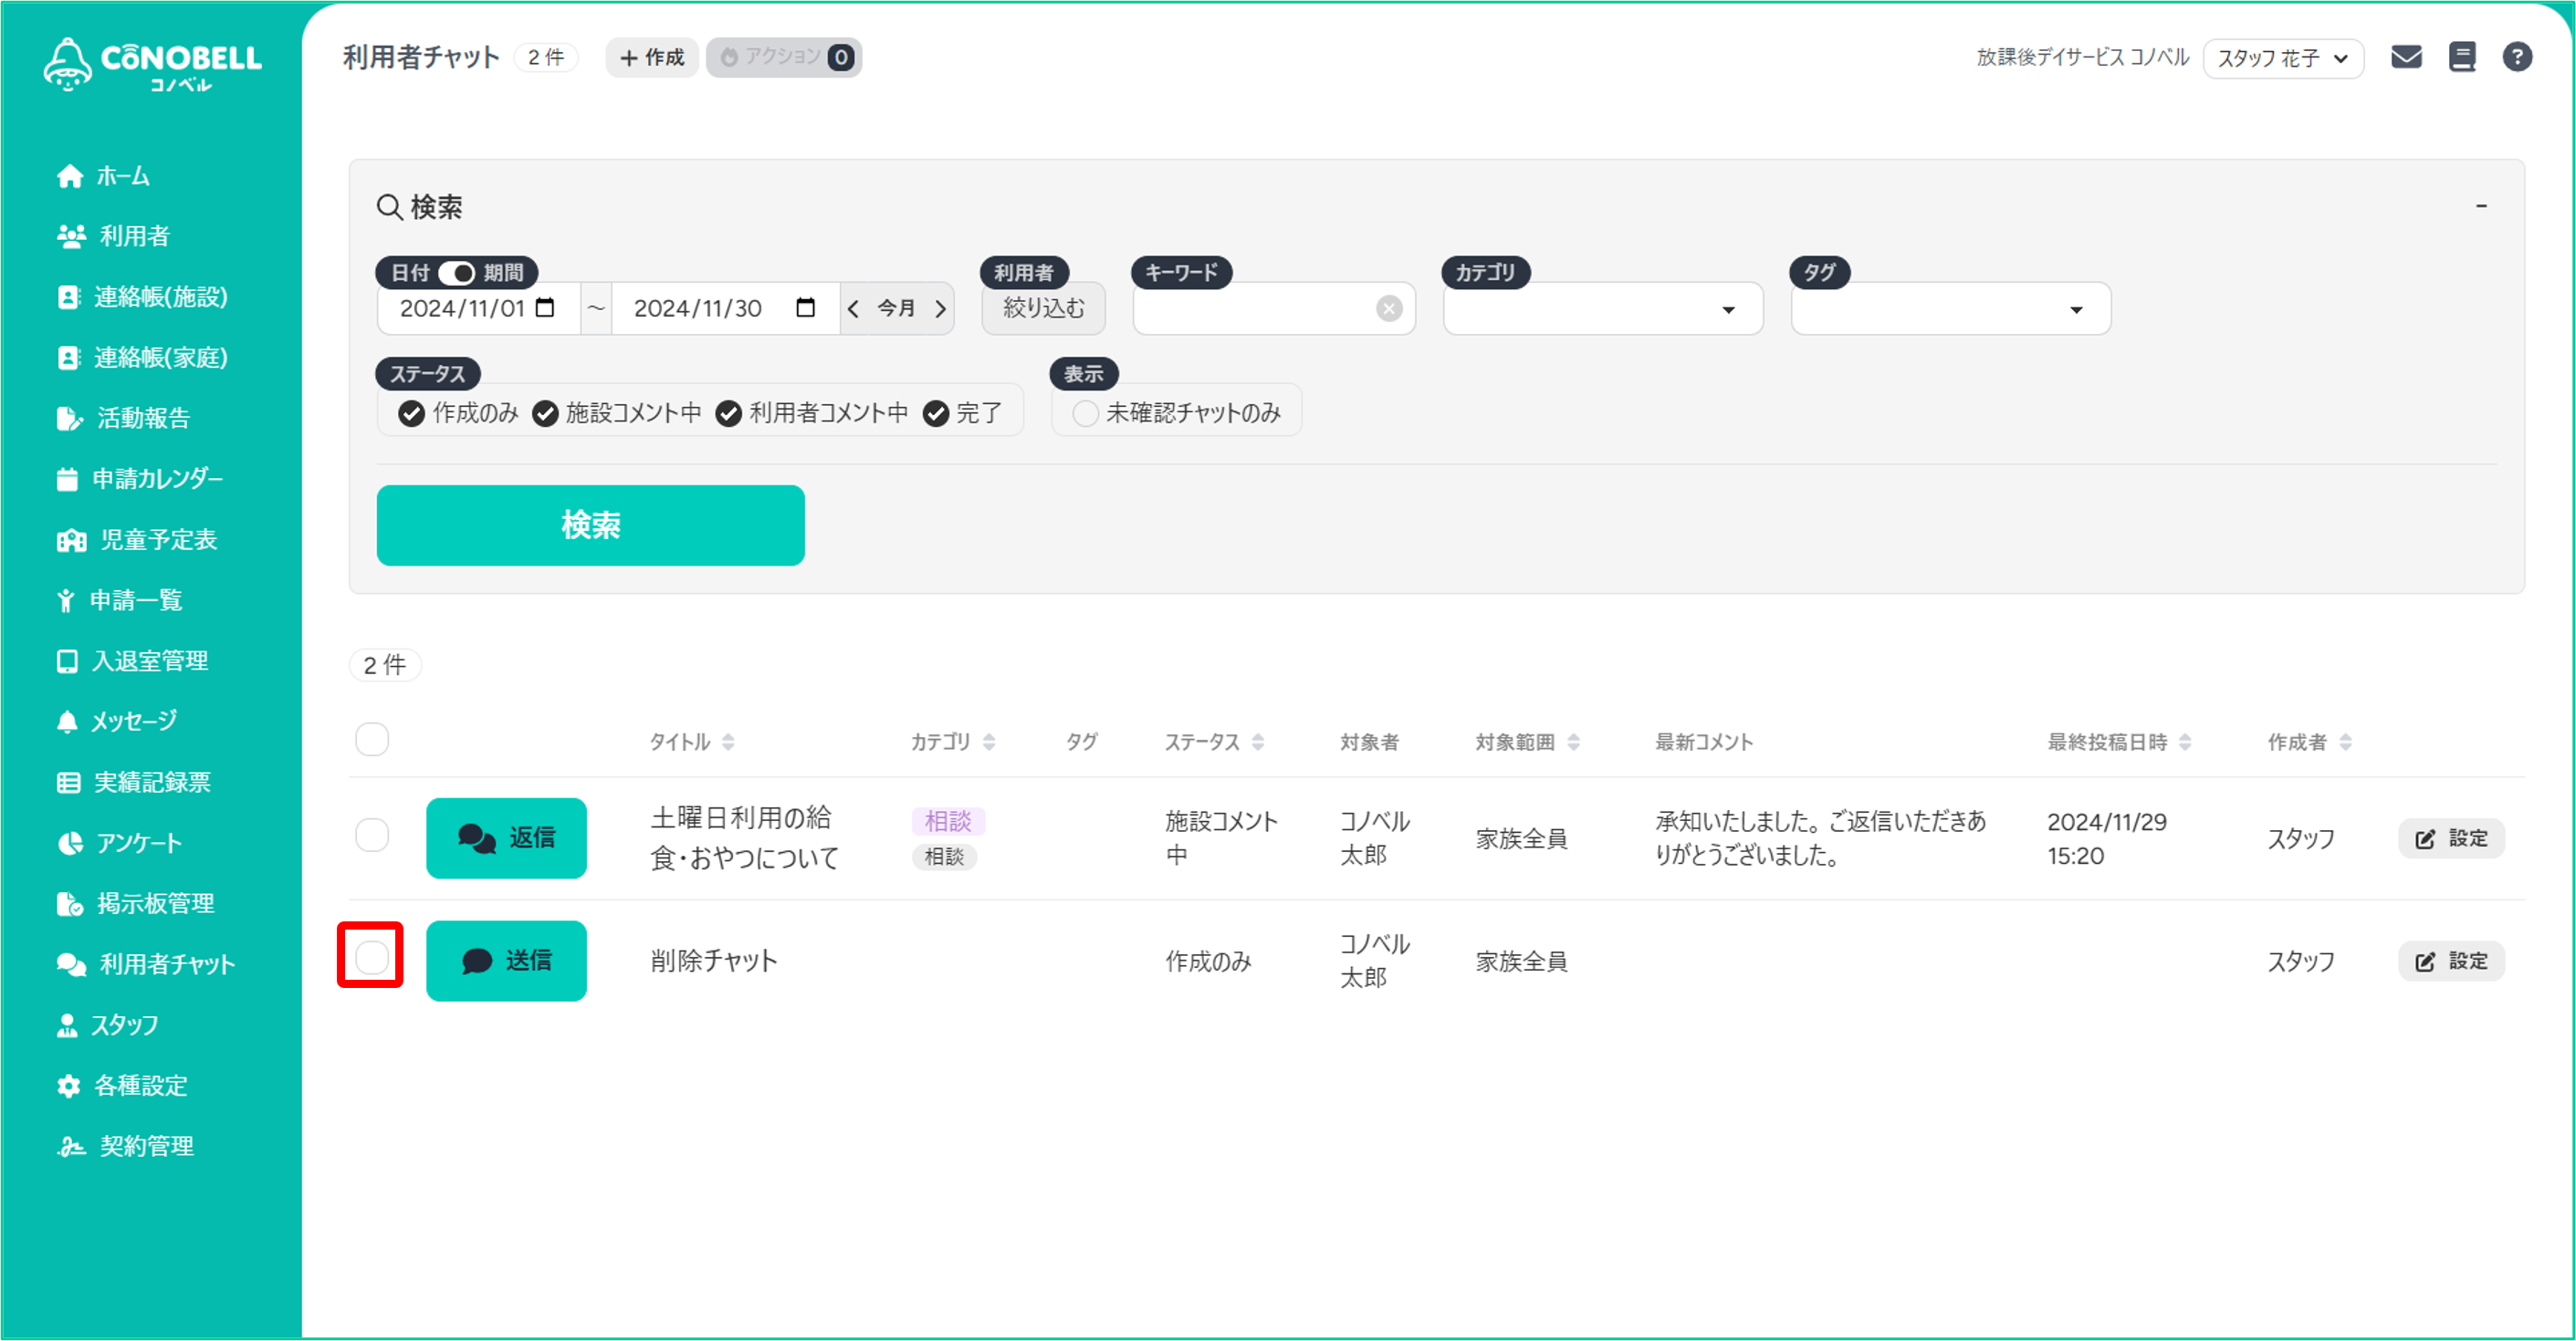
Task: Open スタッフ in sidebar
Action: click(107, 1024)
